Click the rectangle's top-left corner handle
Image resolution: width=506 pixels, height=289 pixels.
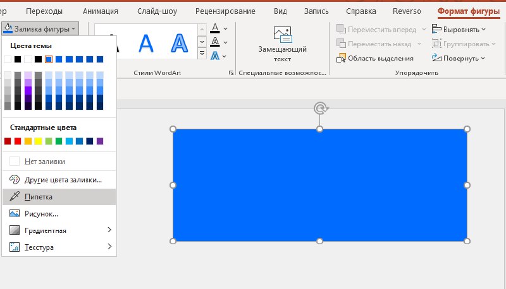pos(173,129)
